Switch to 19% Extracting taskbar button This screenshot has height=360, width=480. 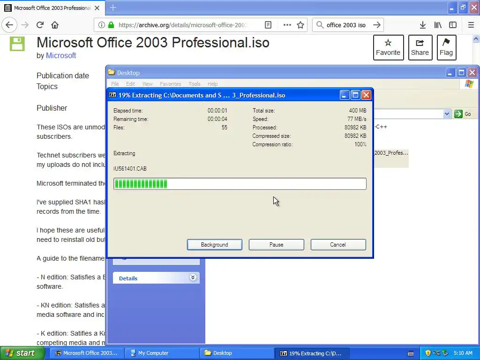(312, 353)
